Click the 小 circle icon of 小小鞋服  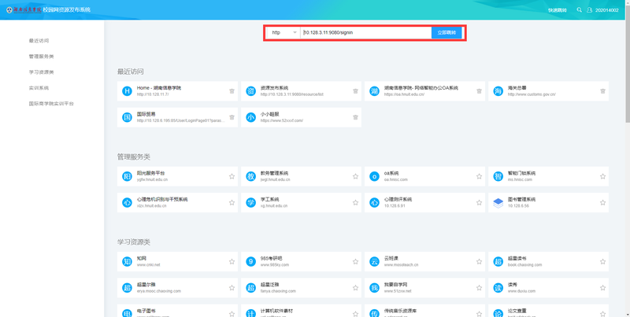[x=250, y=117]
